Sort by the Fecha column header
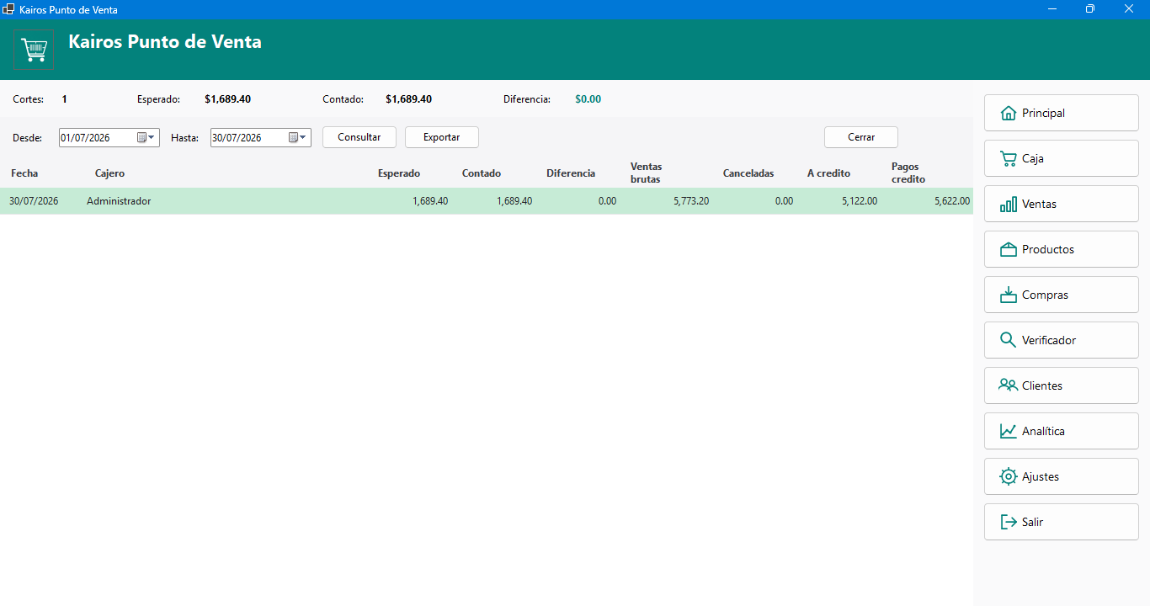 pyautogui.click(x=24, y=173)
